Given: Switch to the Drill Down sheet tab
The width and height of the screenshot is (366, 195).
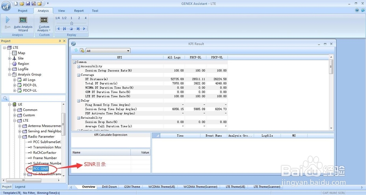Looking at the screenshot, I should coord(109,187).
